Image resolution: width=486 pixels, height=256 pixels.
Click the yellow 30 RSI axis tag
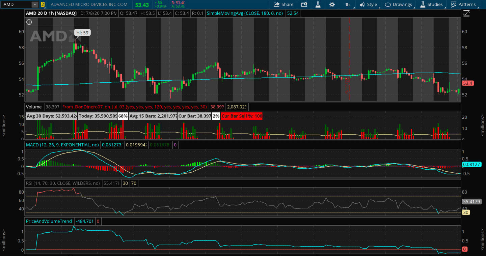tap(466, 212)
